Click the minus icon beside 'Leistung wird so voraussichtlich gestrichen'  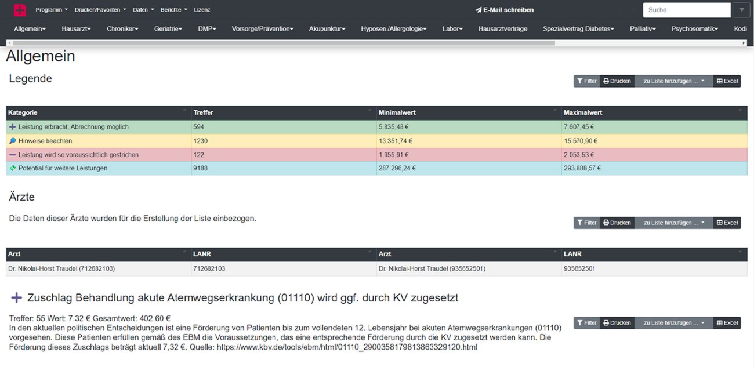12,155
